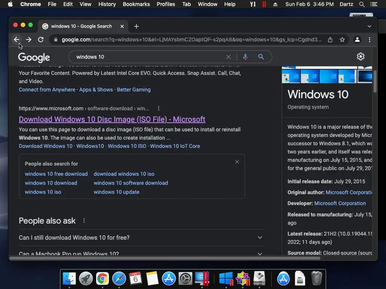The image size is (386, 289).
Task: Open the Apple menu
Action: (10, 4)
